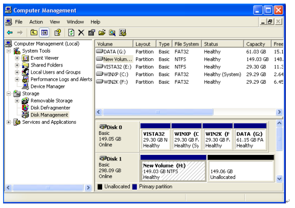Click the Delete X toolbar icon
The height and width of the screenshot is (208, 295).
coord(81,33)
